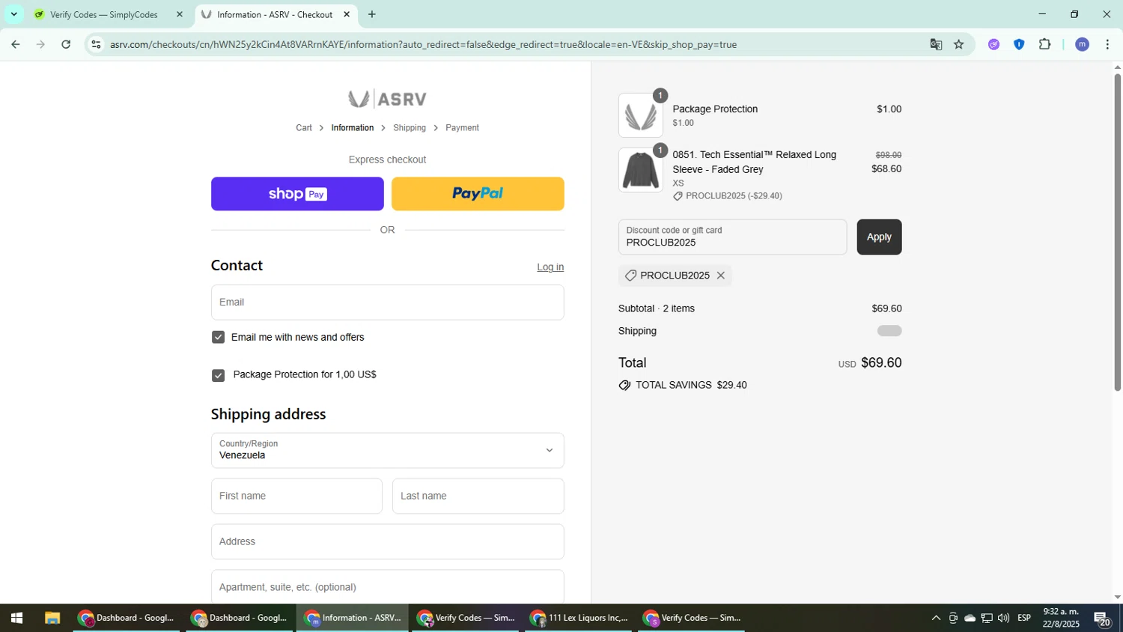Image resolution: width=1123 pixels, height=632 pixels.
Task: Show hidden system tray icons
Action: coord(936,618)
